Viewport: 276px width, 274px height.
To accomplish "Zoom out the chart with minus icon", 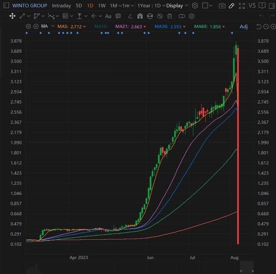I will coord(266,26).
